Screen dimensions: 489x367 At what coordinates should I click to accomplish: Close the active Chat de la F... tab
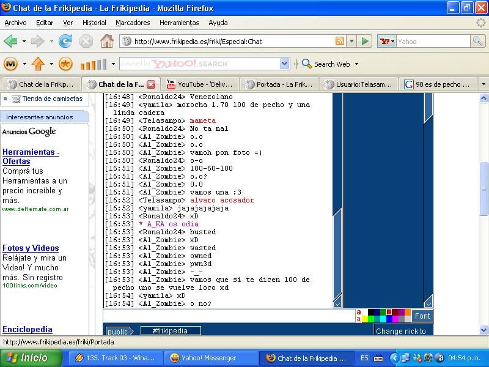151,84
